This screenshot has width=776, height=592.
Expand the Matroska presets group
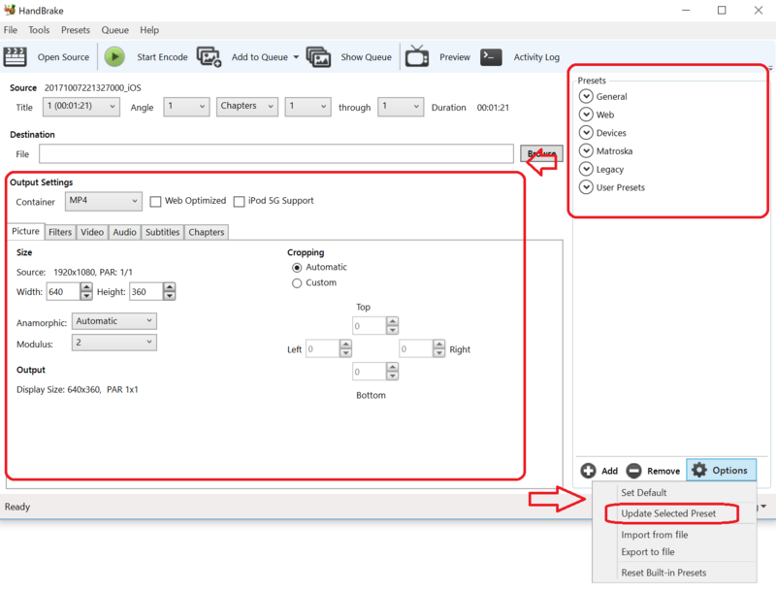pyautogui.click(x=586, y=150)
